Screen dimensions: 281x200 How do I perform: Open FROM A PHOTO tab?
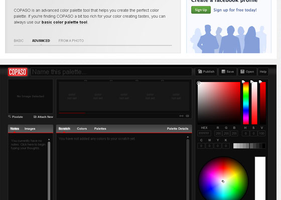click(71, 40)
